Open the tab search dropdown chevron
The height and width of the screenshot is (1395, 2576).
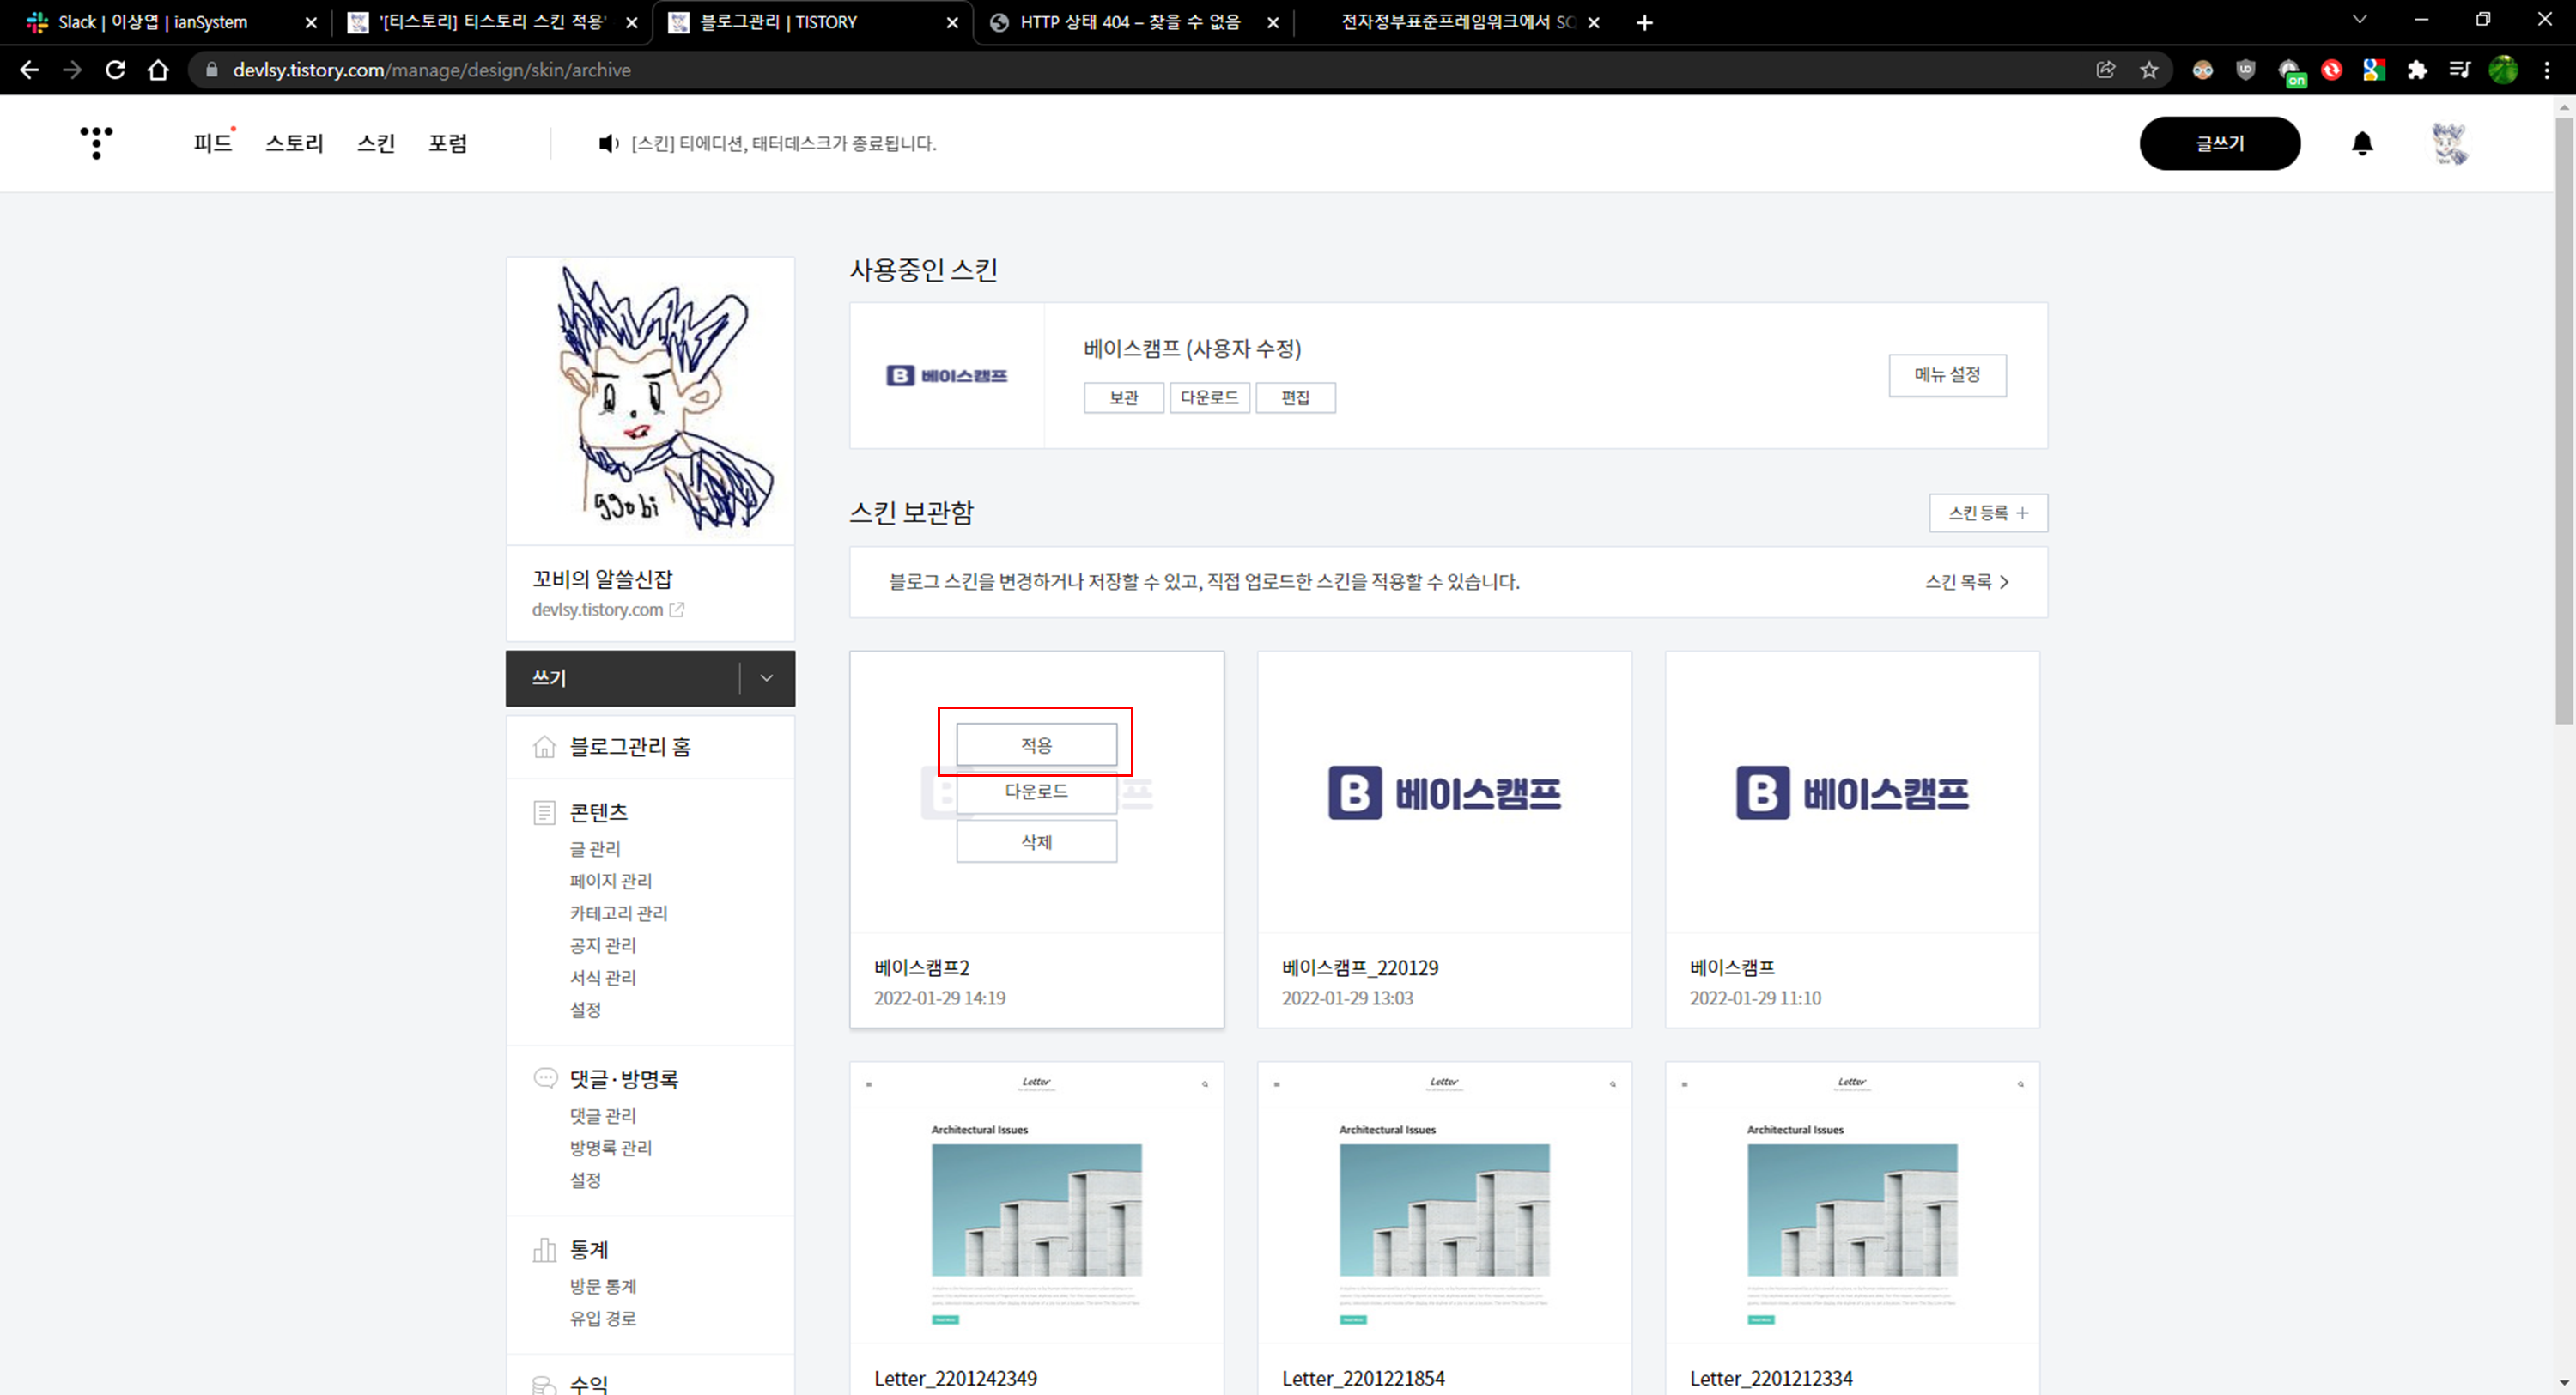(2359, 20)
